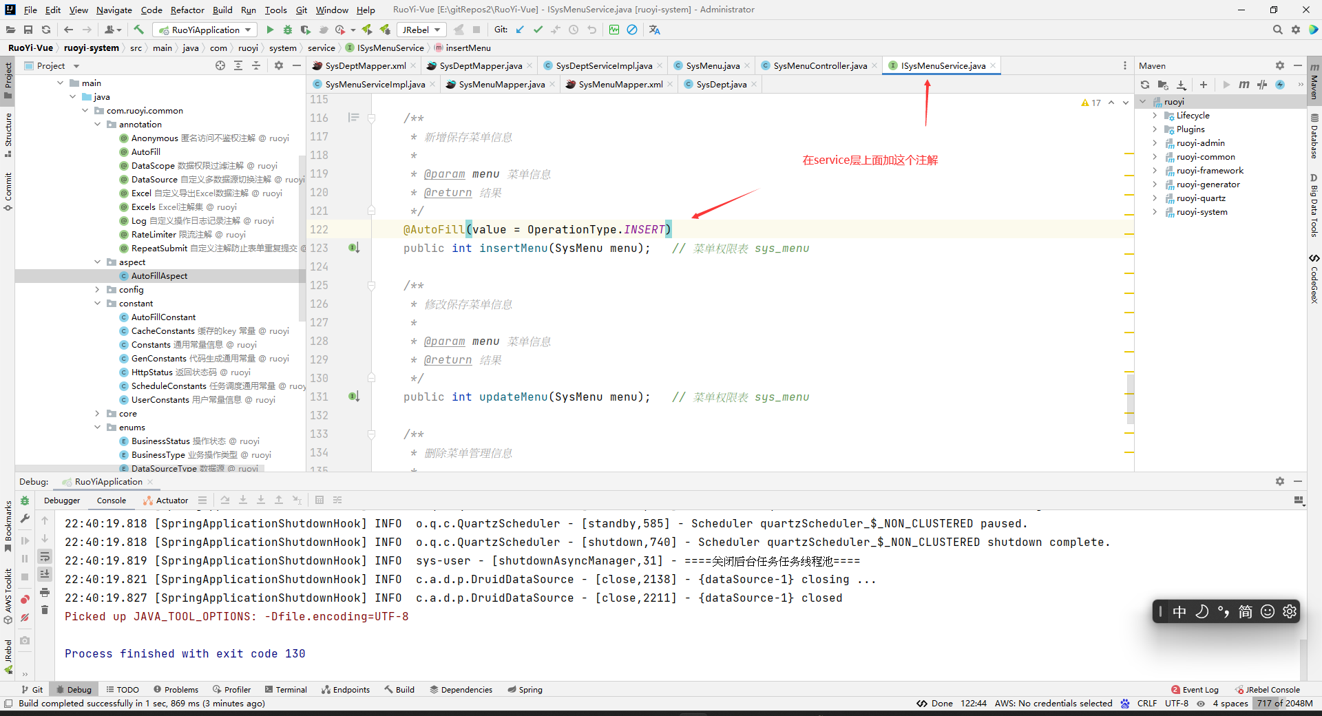The width and height of the screenshot is (1322, 716).
Task: Open the Problems tool window button
Action: pyautogui.click(x=176, y=689)
